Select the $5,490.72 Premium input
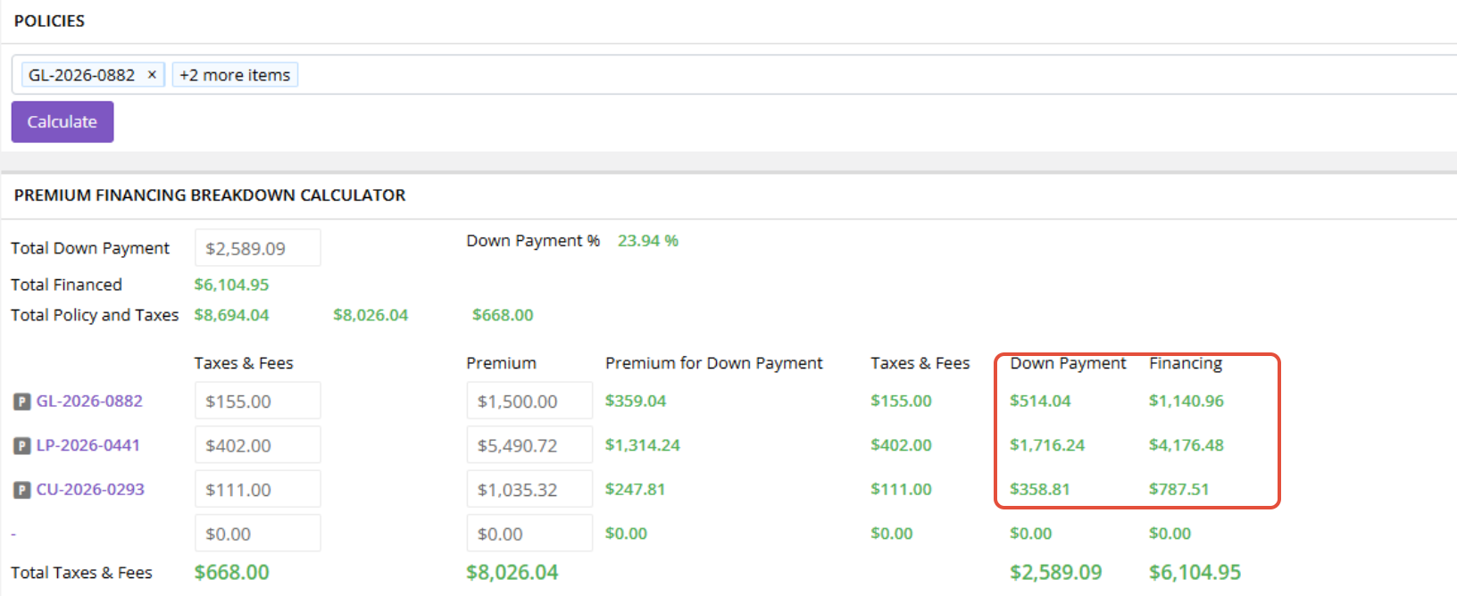Image resolution: width=1457 pixels, height=596 pixels. pos(529,445)
